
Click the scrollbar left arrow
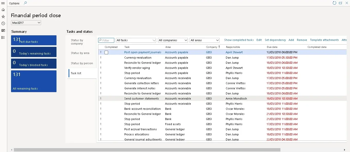coord(12,150)
